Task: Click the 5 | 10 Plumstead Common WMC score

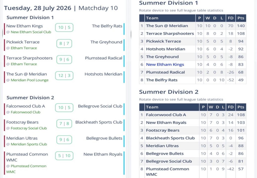Action: pyautogui.click(x=64, y=156)
